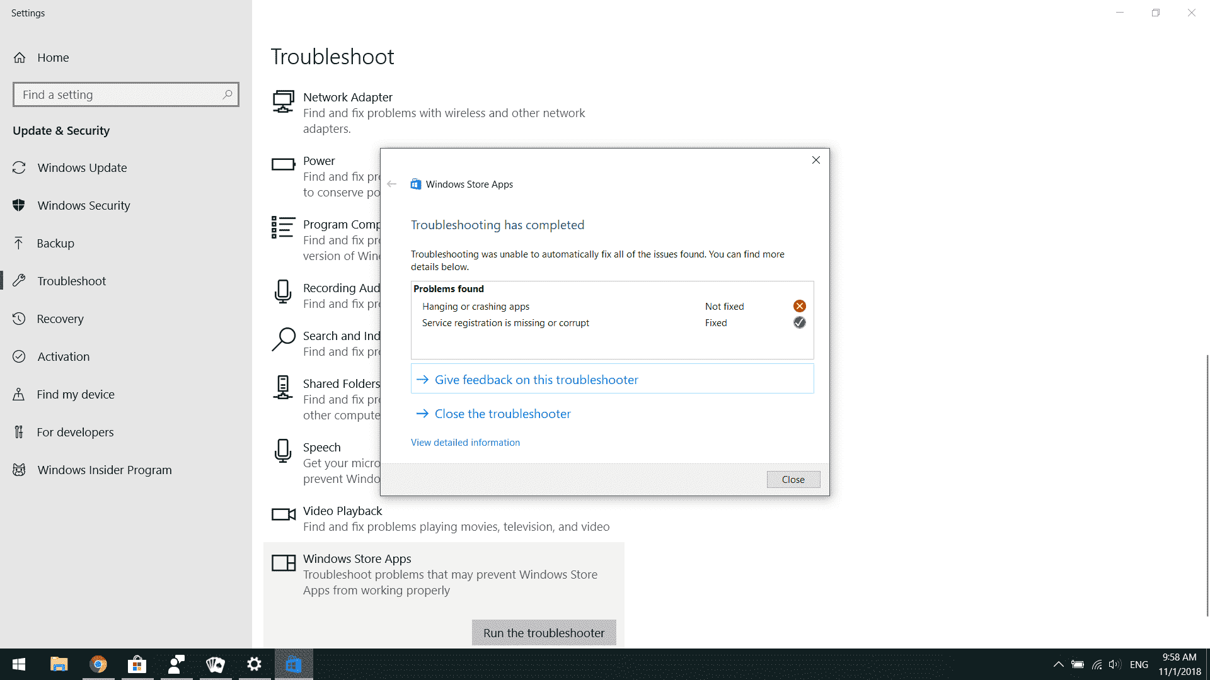The image size is (1210, 680).
Task: Click the Network Adapter monitor icon
Action: 283,101
